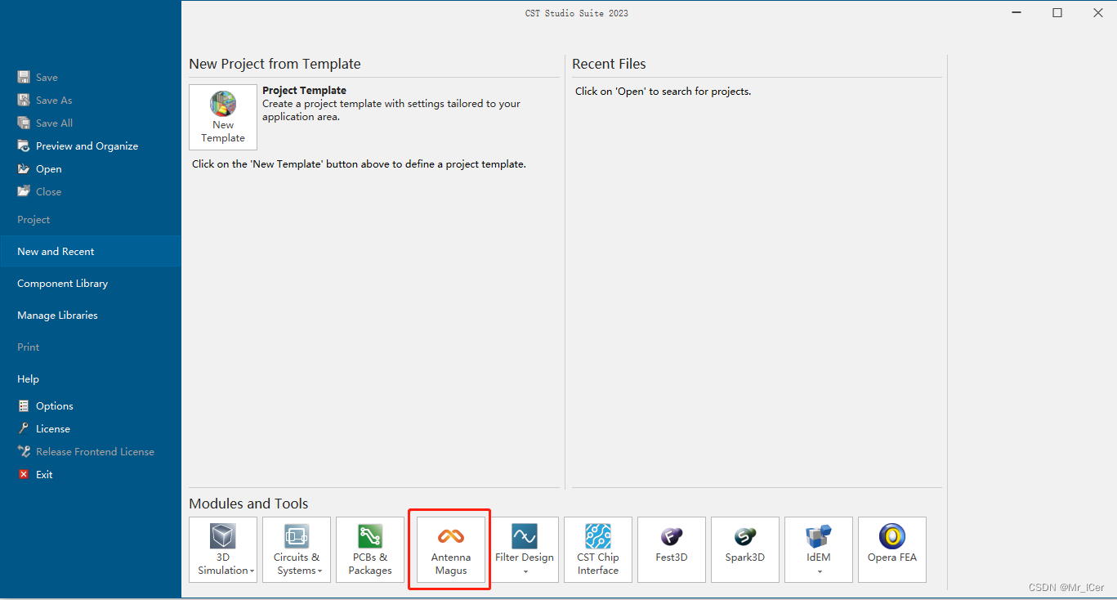Click the 'Project Template' heading text
The image size is (1117, 600).
(304, 91)
